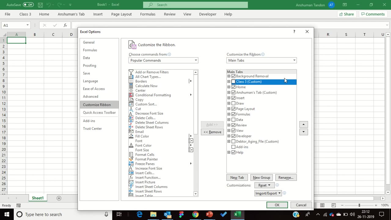Click the Font Color command icon
Viewport: 391px width, 220px height.
(131, 145)
